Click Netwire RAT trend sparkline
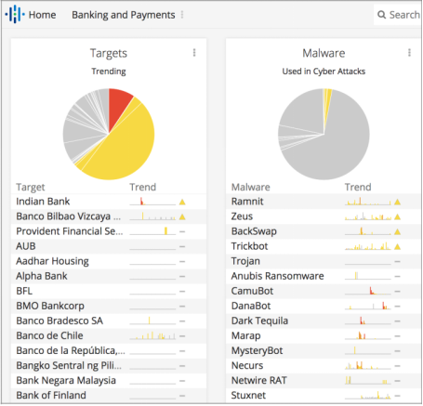The image size is (423, 406). 368,380
